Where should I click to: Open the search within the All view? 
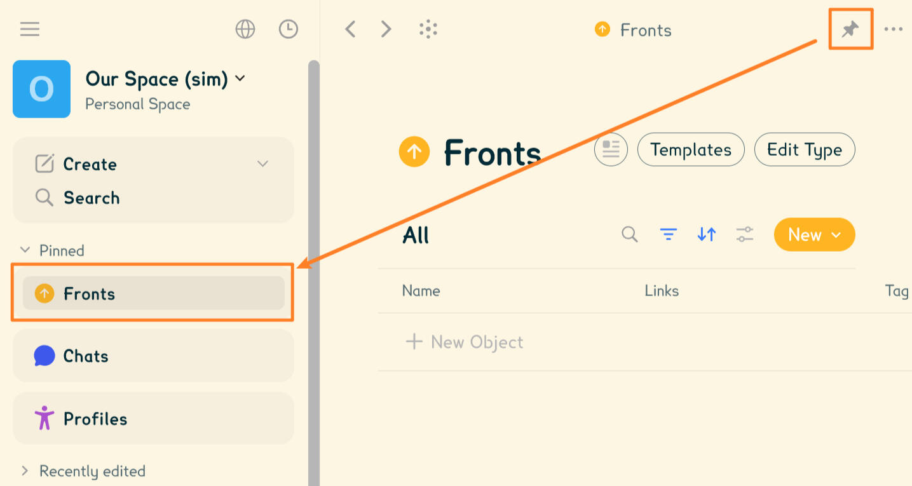630,234
